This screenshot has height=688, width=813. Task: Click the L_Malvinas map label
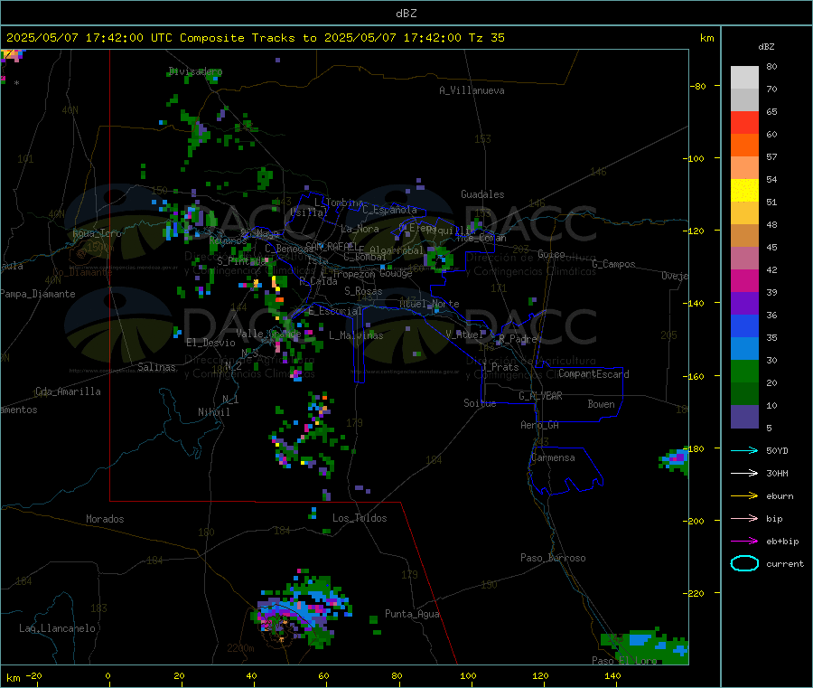click(x=356, y=335)
